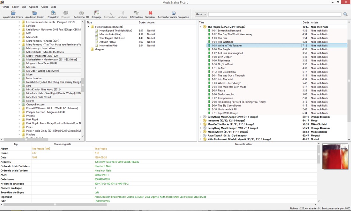Viewport: 351px width, 211px height.
Task: Click the Fichiers non reconnus folder icon
Action: coord(92,27)
